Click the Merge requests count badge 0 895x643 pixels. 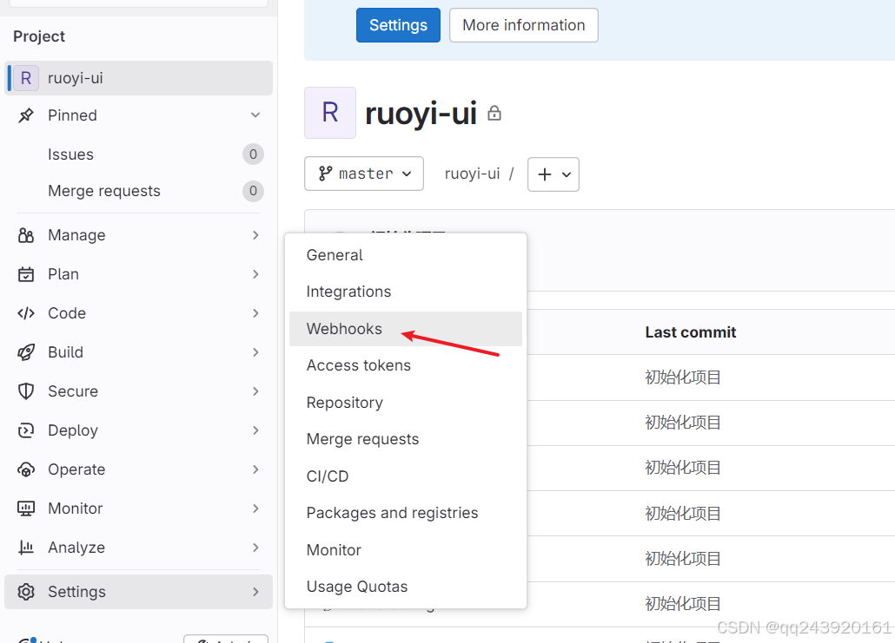(254, 191)
